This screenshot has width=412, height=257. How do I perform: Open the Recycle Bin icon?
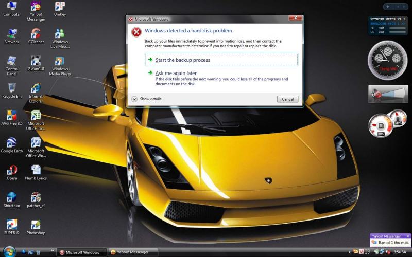pyautogui.click(x=11, y=88)
